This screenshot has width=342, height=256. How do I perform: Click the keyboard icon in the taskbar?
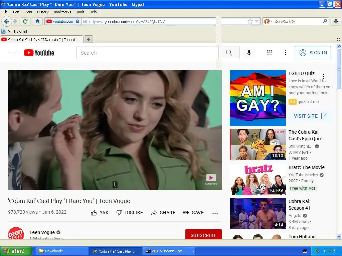pos(305,251)
